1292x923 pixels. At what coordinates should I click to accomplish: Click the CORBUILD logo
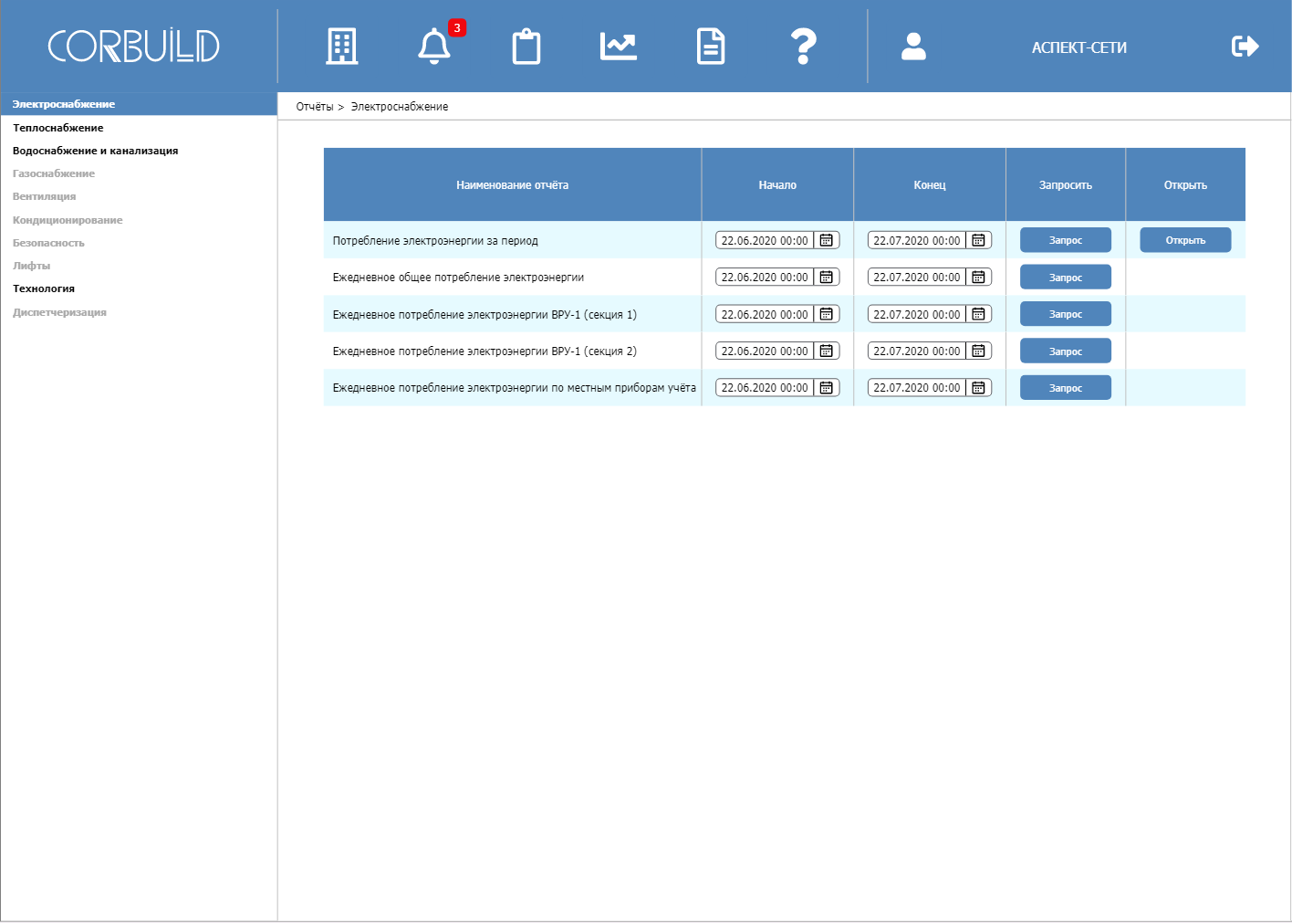(133, 47)
